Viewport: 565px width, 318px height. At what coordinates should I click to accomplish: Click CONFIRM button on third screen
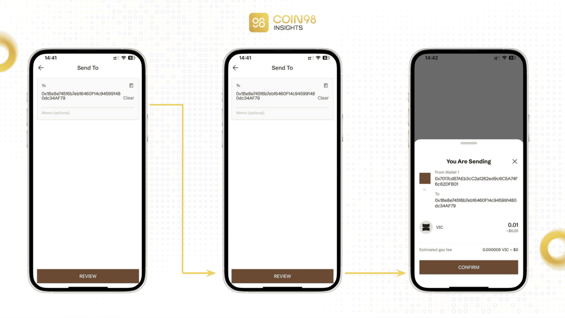coord(468,267)
